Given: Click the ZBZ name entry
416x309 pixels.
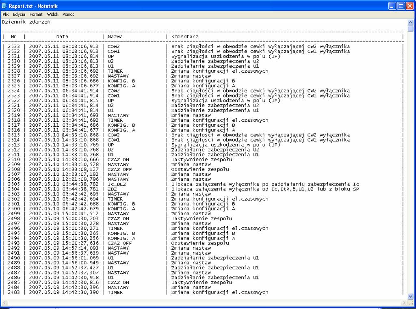Looking at the screenshot, I should [x=112, y=189].
